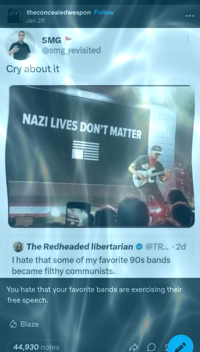Click the blue verified badge
200x352 pixels.
click(140, 247)
